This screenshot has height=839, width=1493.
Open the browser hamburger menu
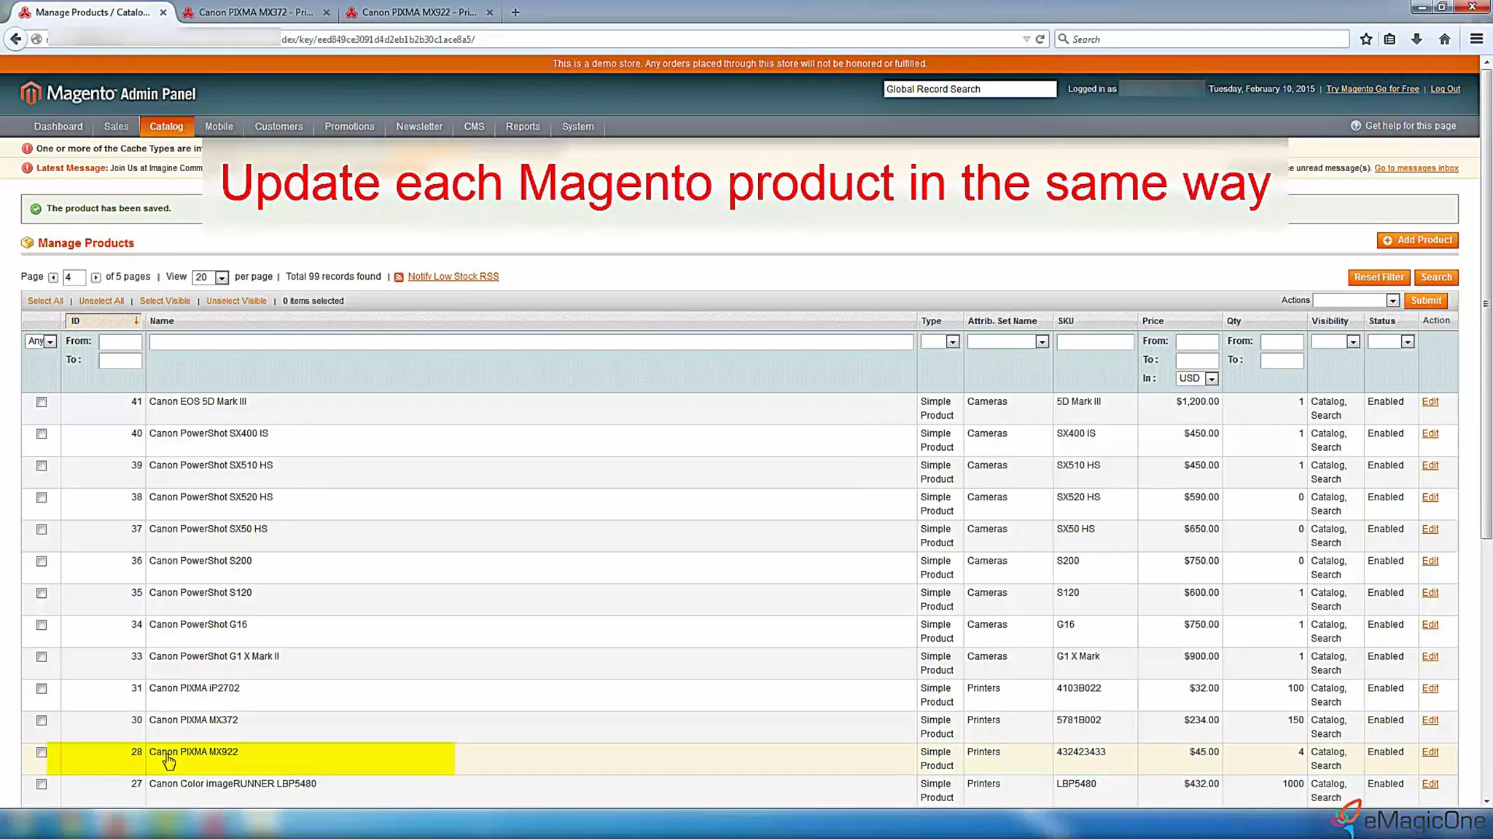pyautogui.click(x=1476, y=39)
